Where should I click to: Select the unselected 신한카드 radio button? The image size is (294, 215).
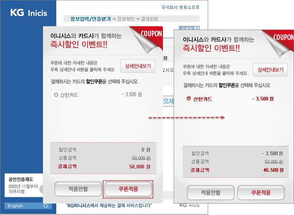click(56, 95)
